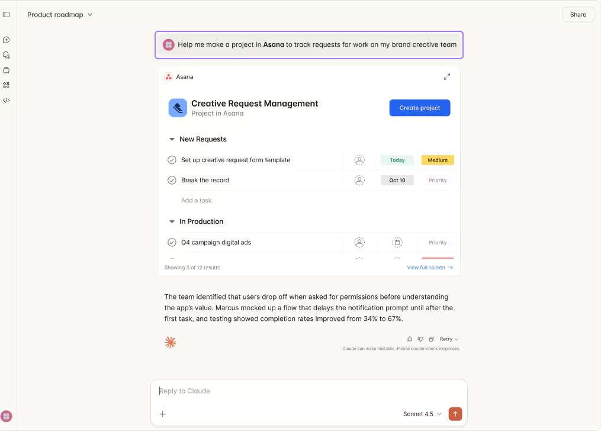Open the Retry options dropdown

pos(448,339)
